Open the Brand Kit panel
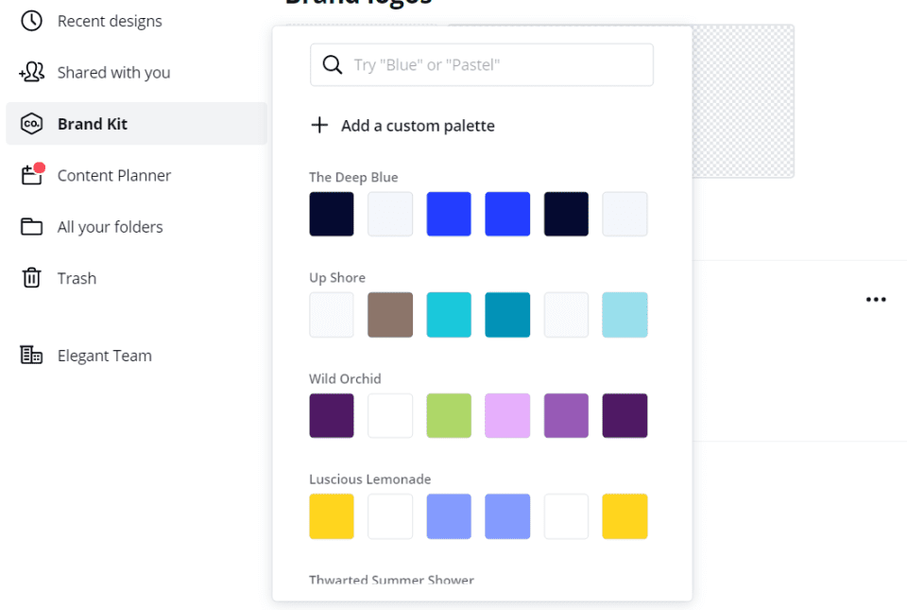This screenshot has height=610, width=907. 90,123
